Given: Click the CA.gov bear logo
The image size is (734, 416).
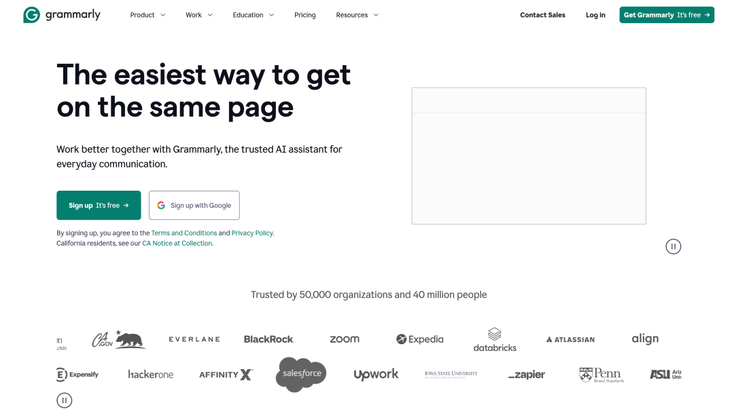Looking at the screenshot, I should point(118,339).
